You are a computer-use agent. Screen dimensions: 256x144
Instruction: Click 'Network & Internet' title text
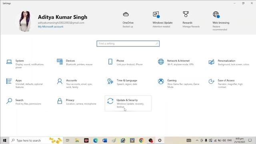(x=178, y=61)
